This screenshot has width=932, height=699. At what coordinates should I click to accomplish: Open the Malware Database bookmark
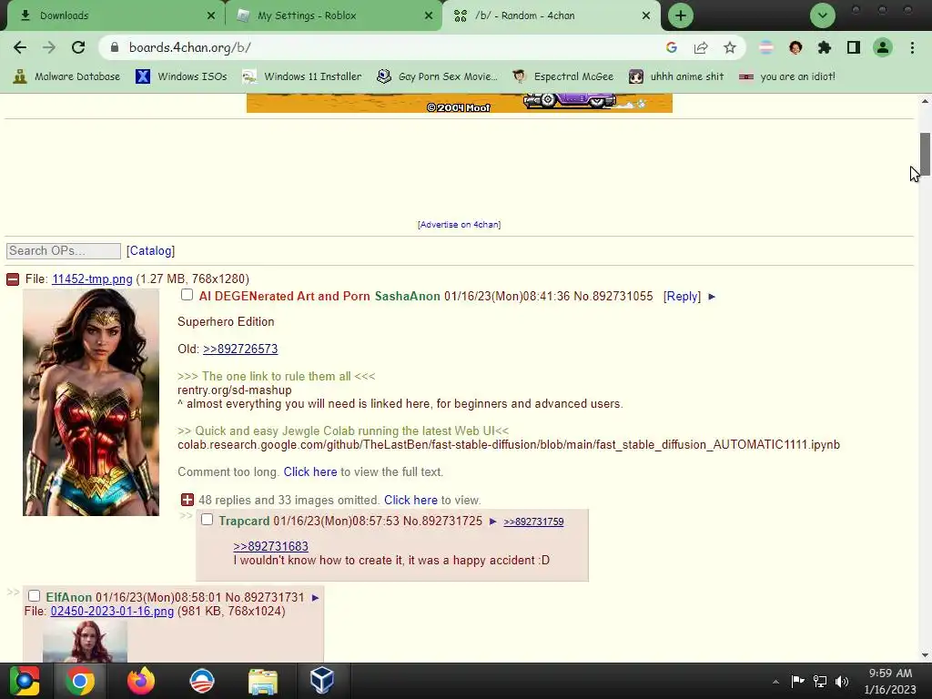[66, 76]
